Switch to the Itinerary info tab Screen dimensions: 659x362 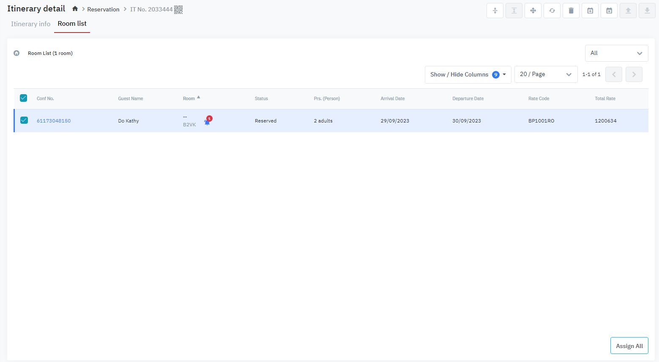30,24
